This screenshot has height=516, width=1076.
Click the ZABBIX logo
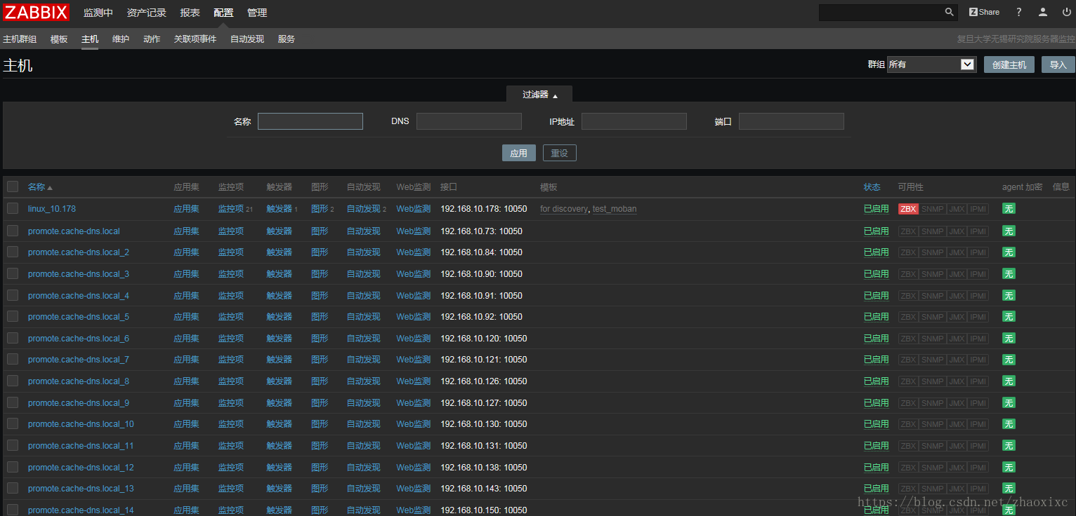[36, 12]
